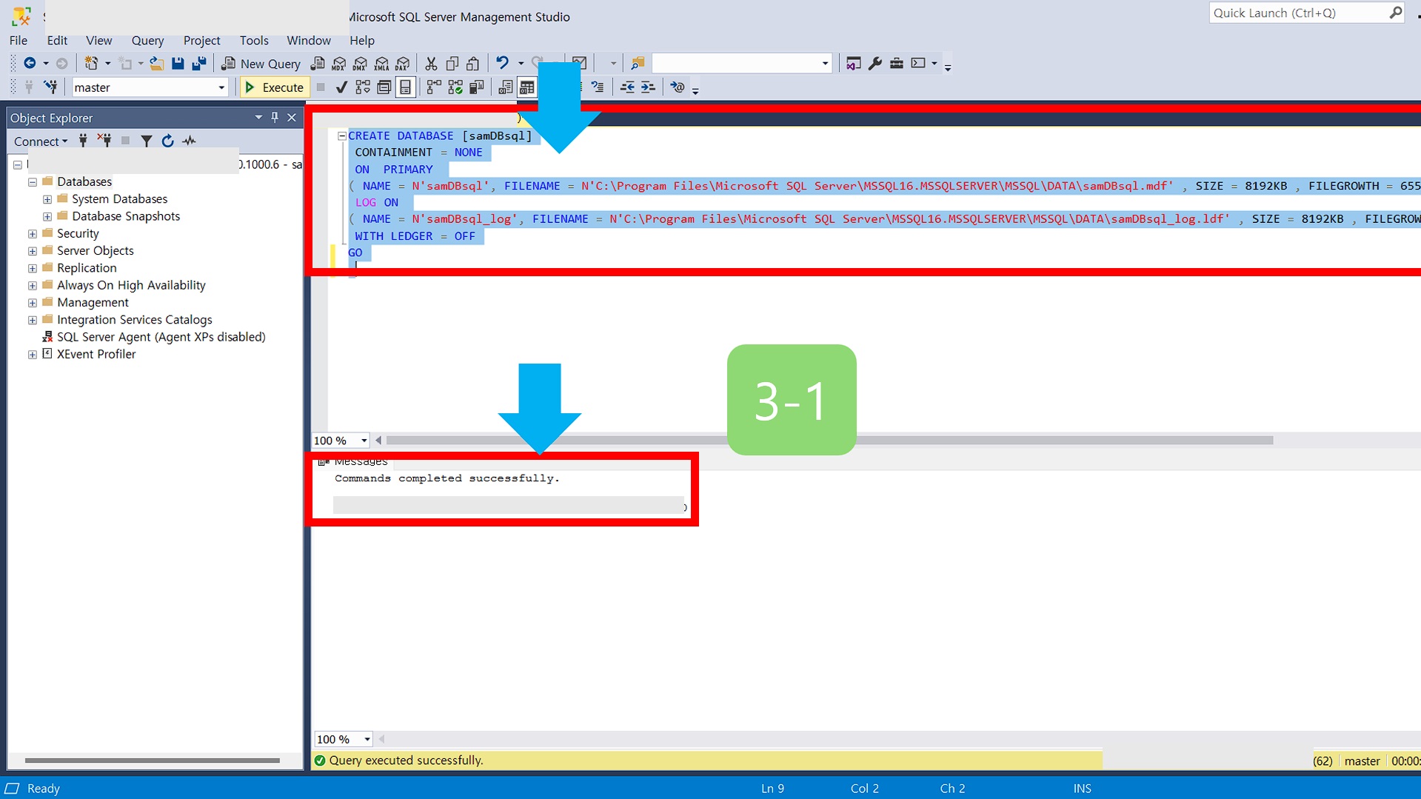Click the Undo arrow icon

coord(502,64)
